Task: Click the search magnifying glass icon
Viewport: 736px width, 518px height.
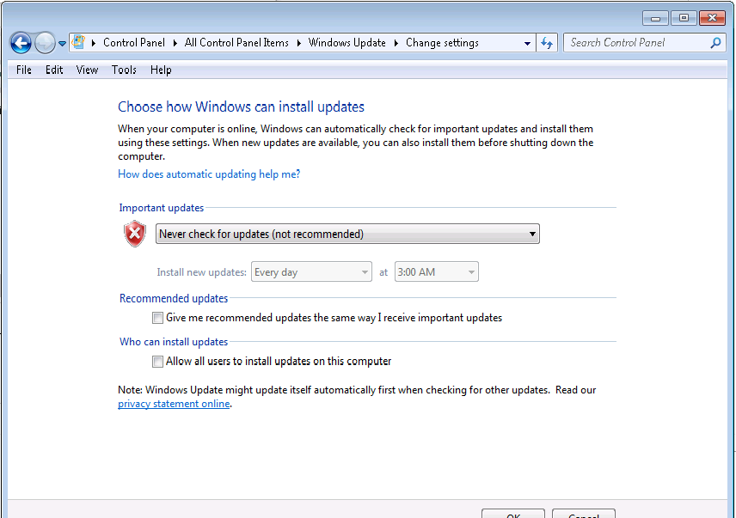Action: (715, 42)
